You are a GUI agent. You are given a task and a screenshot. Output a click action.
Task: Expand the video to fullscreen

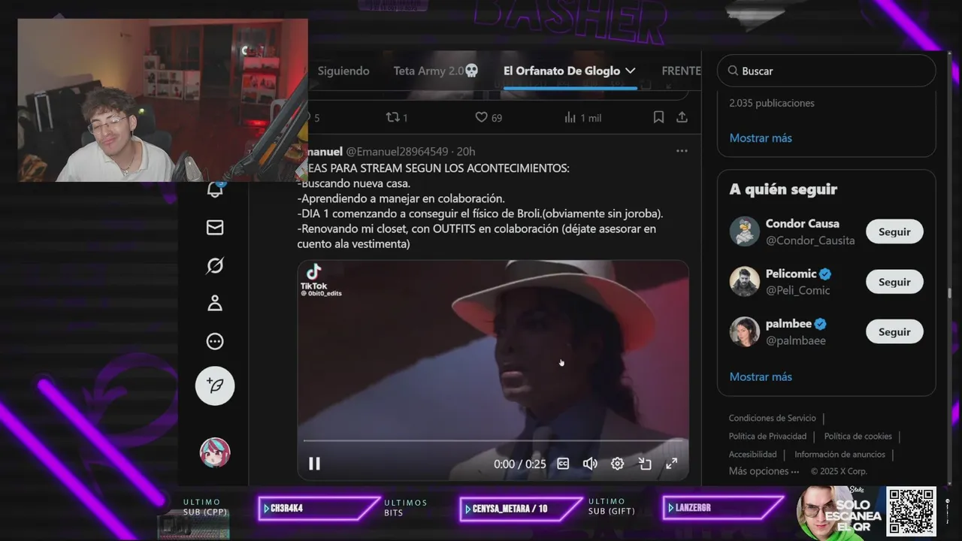(x=672, y=464)
